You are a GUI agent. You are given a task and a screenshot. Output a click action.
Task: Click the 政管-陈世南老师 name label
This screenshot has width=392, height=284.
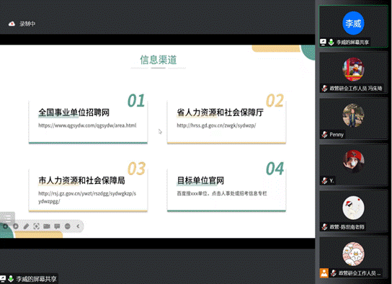click(x=347, y=227)
